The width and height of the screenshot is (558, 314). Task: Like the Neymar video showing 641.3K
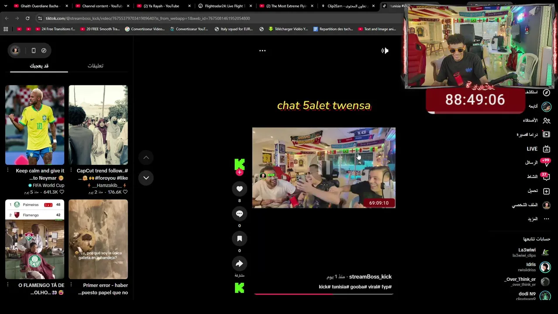pos(62,192)
